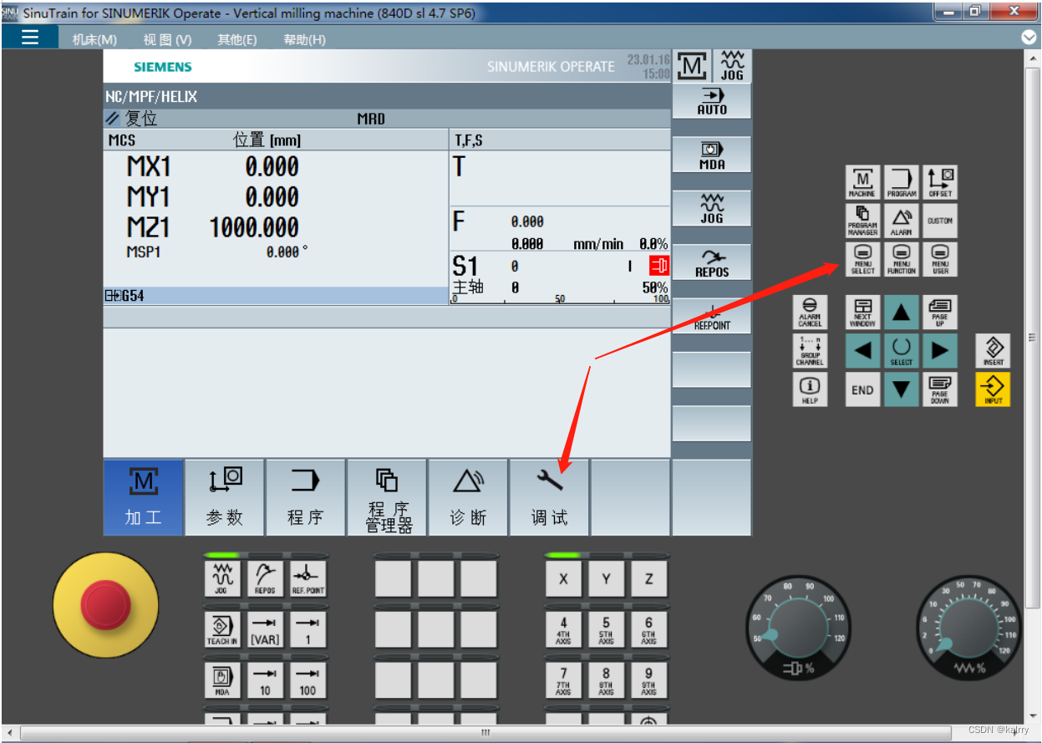This screenshot has width=1042, height=743.
Task: Click the G54 work offset row
Action: [277, 295]
